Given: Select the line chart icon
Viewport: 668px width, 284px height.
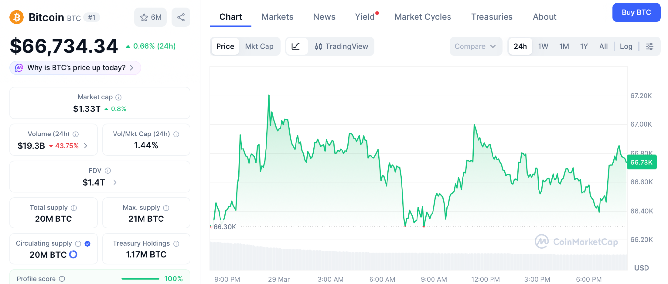Looking at the screenshot, I should pos(296,46).
